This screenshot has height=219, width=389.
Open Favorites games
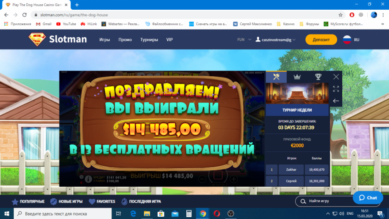point(102,201)
